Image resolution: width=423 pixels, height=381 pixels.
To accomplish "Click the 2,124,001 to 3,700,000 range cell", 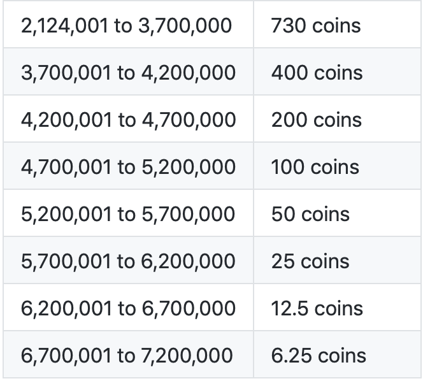I will coord(128,25).
